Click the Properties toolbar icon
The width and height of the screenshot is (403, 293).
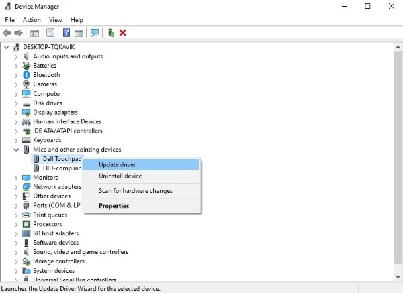(50, 32)
